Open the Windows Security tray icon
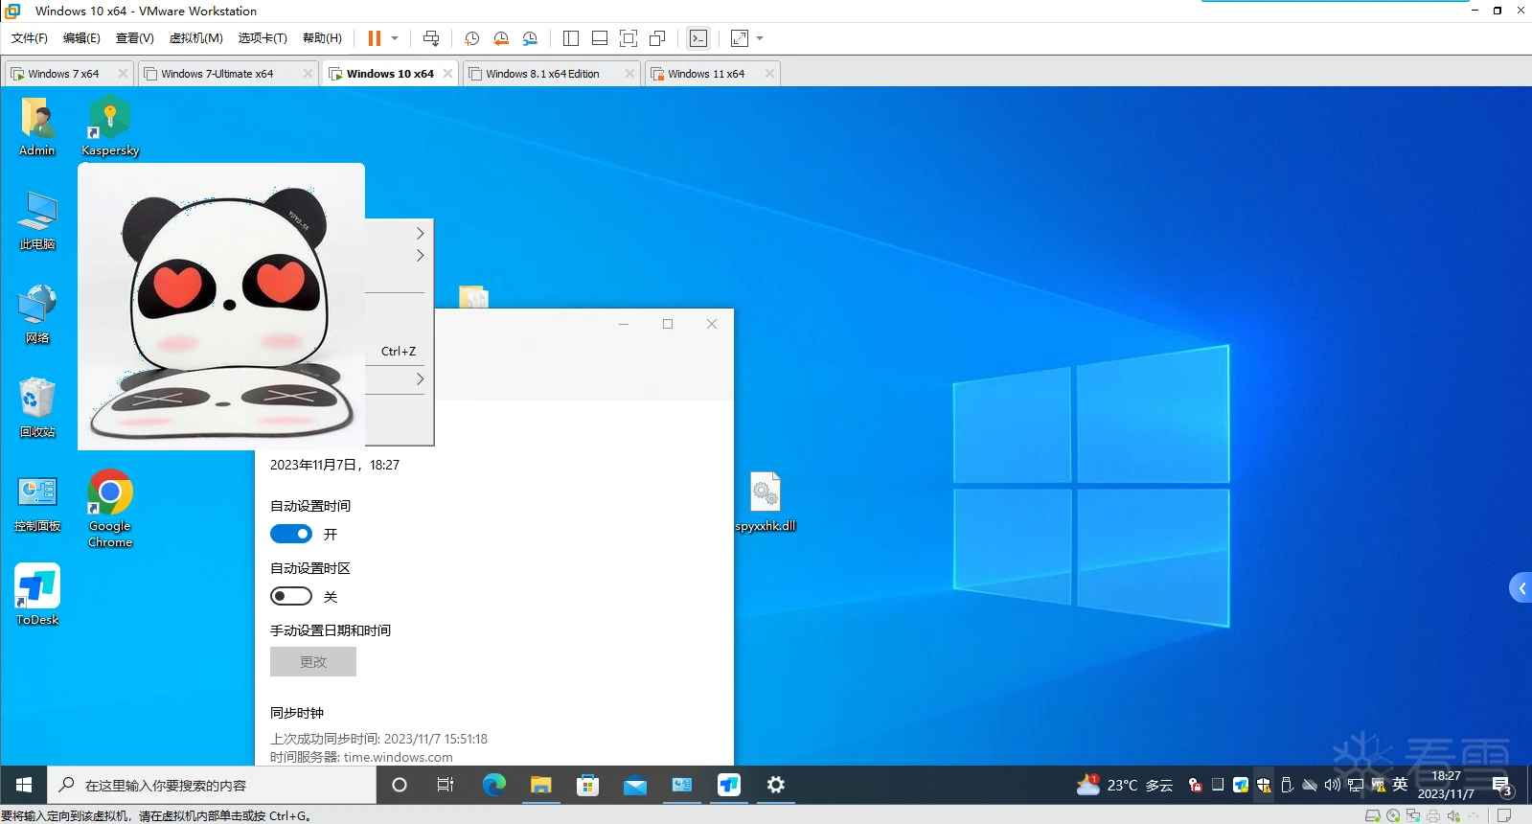Image resolution: width=1532 pixels, height=824 pixels. click(1264, 785)
